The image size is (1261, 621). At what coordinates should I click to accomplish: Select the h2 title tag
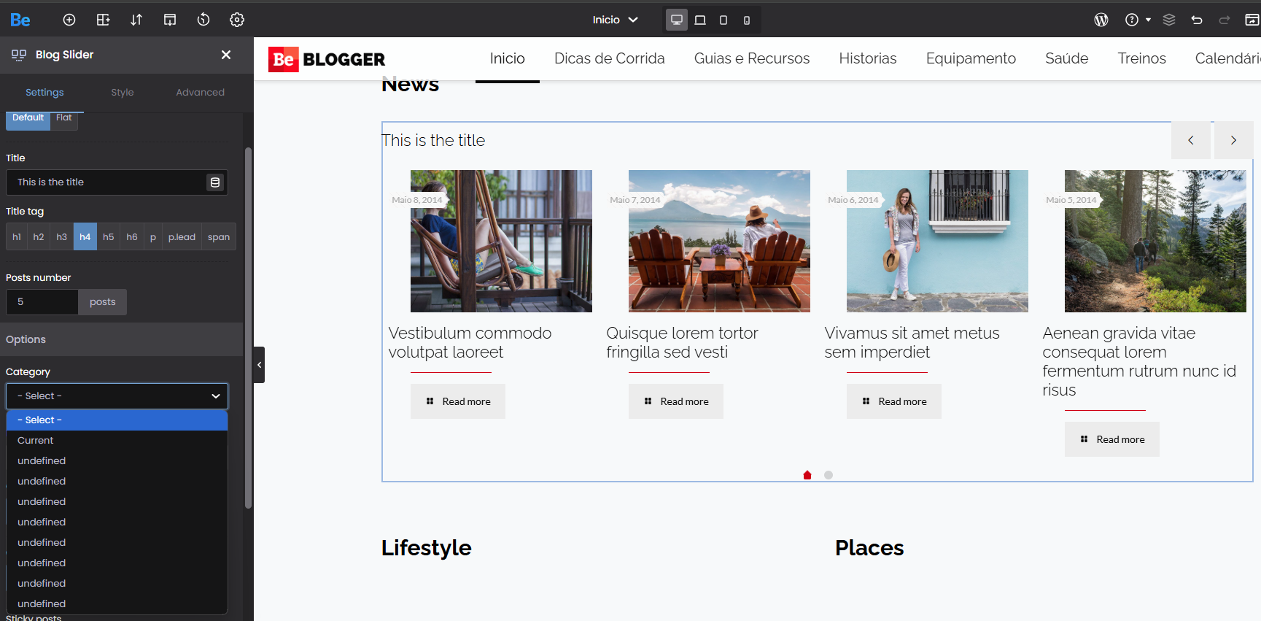(x=39, y=237)
